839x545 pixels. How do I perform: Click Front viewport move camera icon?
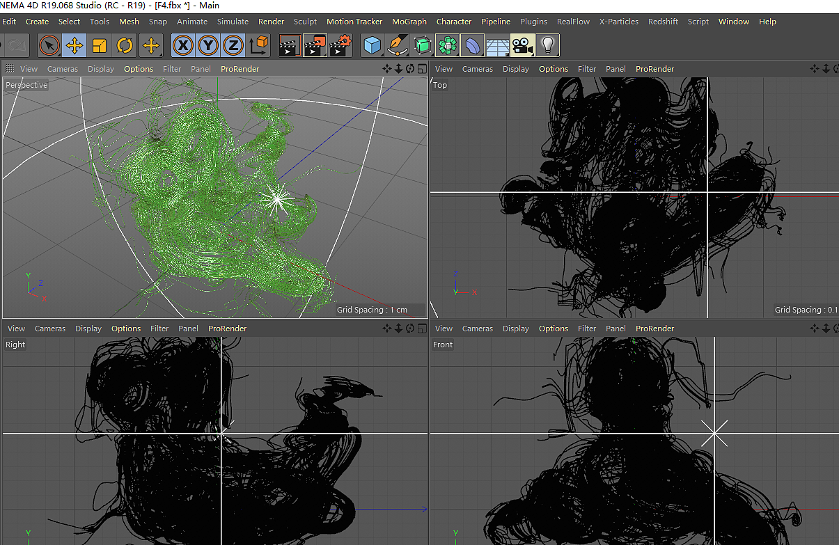tap(814, 328)
